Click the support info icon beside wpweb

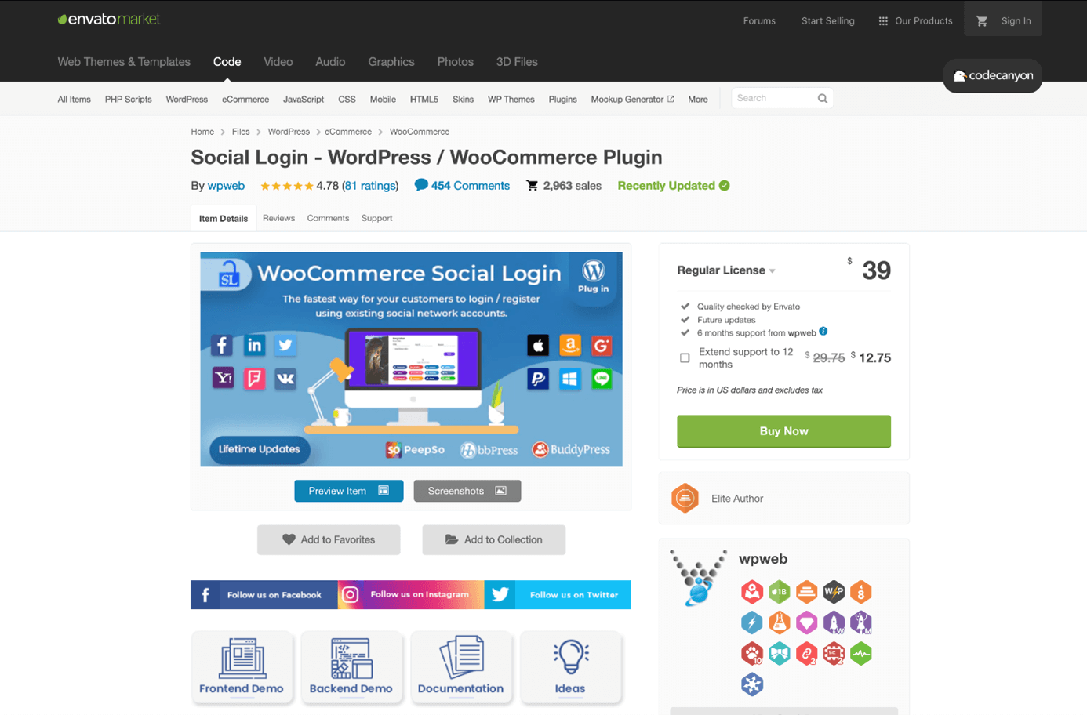823,332
